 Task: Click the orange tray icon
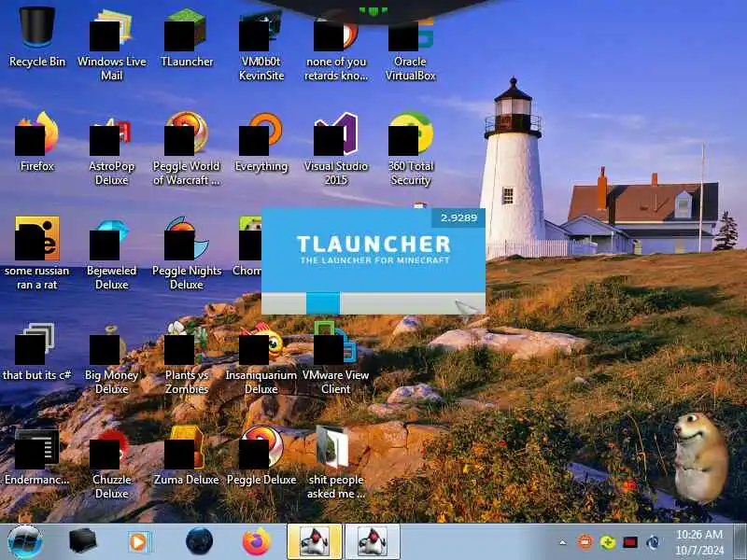(x=585, y=542)
